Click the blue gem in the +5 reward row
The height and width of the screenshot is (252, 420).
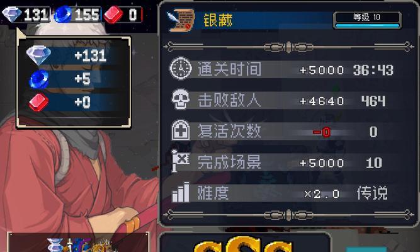click(39, 79)
